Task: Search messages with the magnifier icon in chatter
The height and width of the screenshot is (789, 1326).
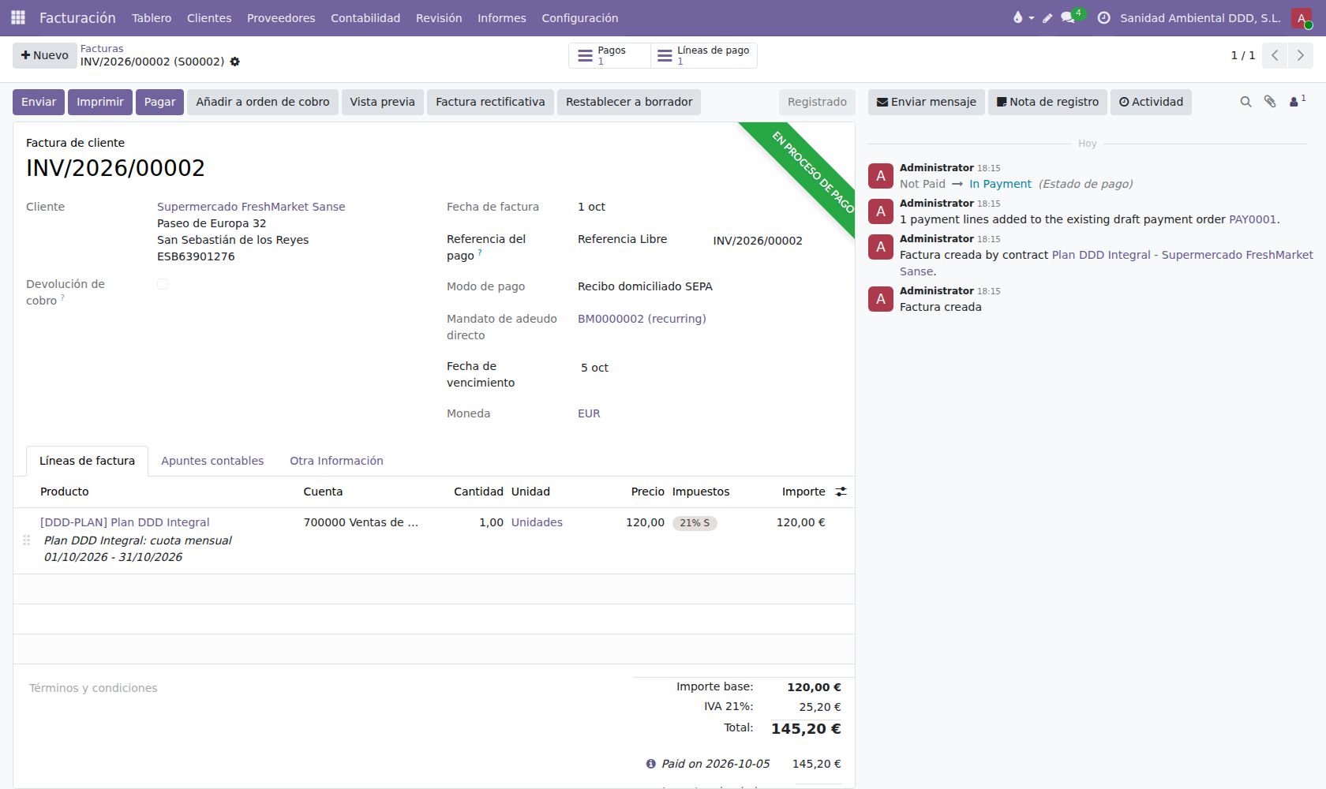Action: click(1245, 102)
